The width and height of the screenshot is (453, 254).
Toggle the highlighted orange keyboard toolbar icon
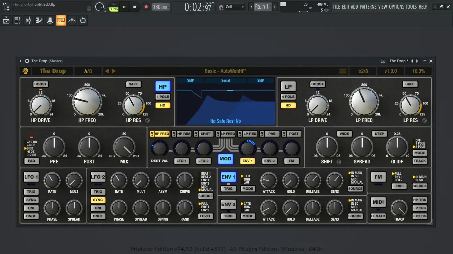point(61,21)
